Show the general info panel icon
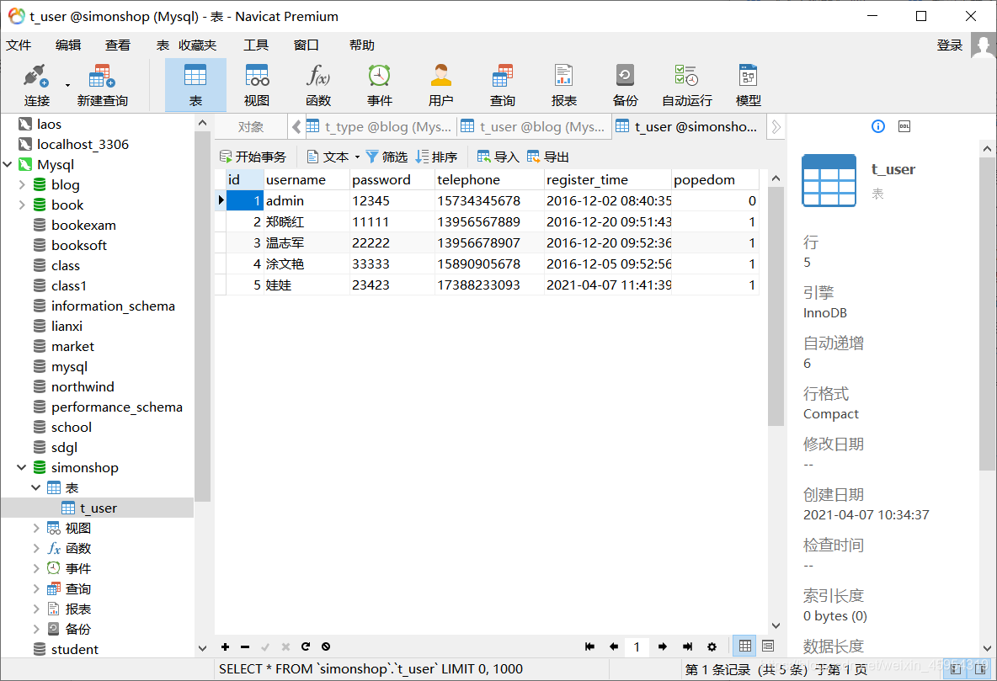Viewport: 997px width, 681px height. [878, 126]
